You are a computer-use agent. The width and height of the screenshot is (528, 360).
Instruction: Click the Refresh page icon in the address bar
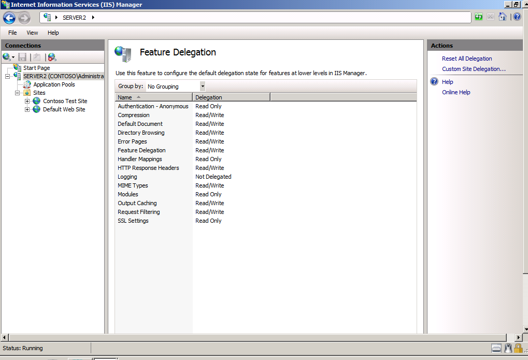pos(478,17)
